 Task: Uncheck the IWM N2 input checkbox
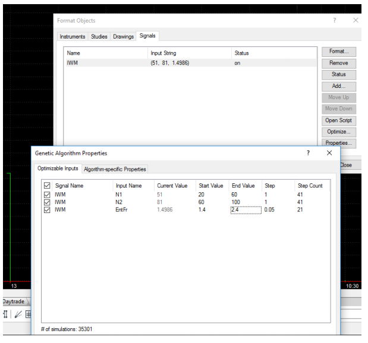point(47,202)
